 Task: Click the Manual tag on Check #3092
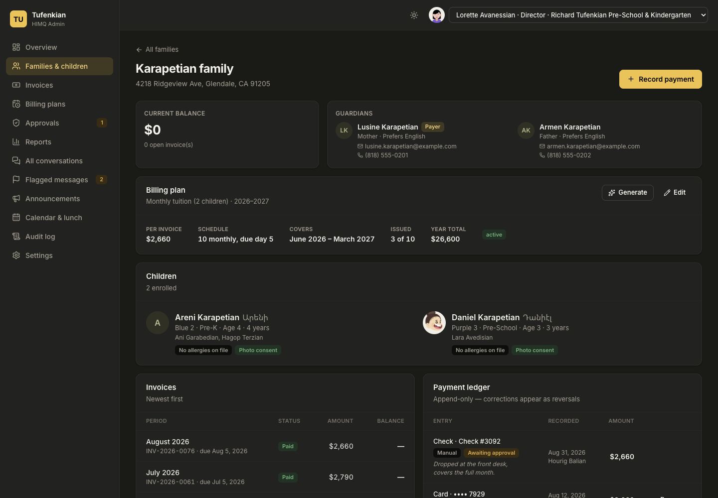(x=447, y=453)
